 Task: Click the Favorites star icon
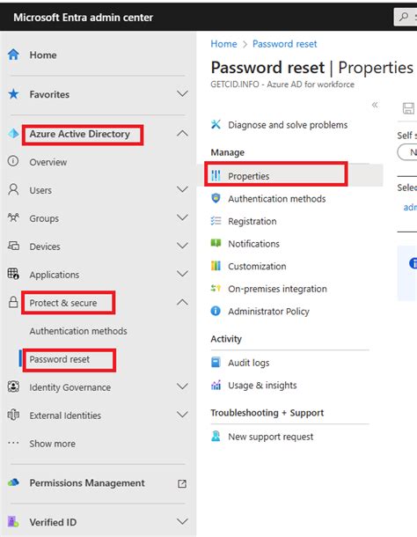(x=13, y=94)
